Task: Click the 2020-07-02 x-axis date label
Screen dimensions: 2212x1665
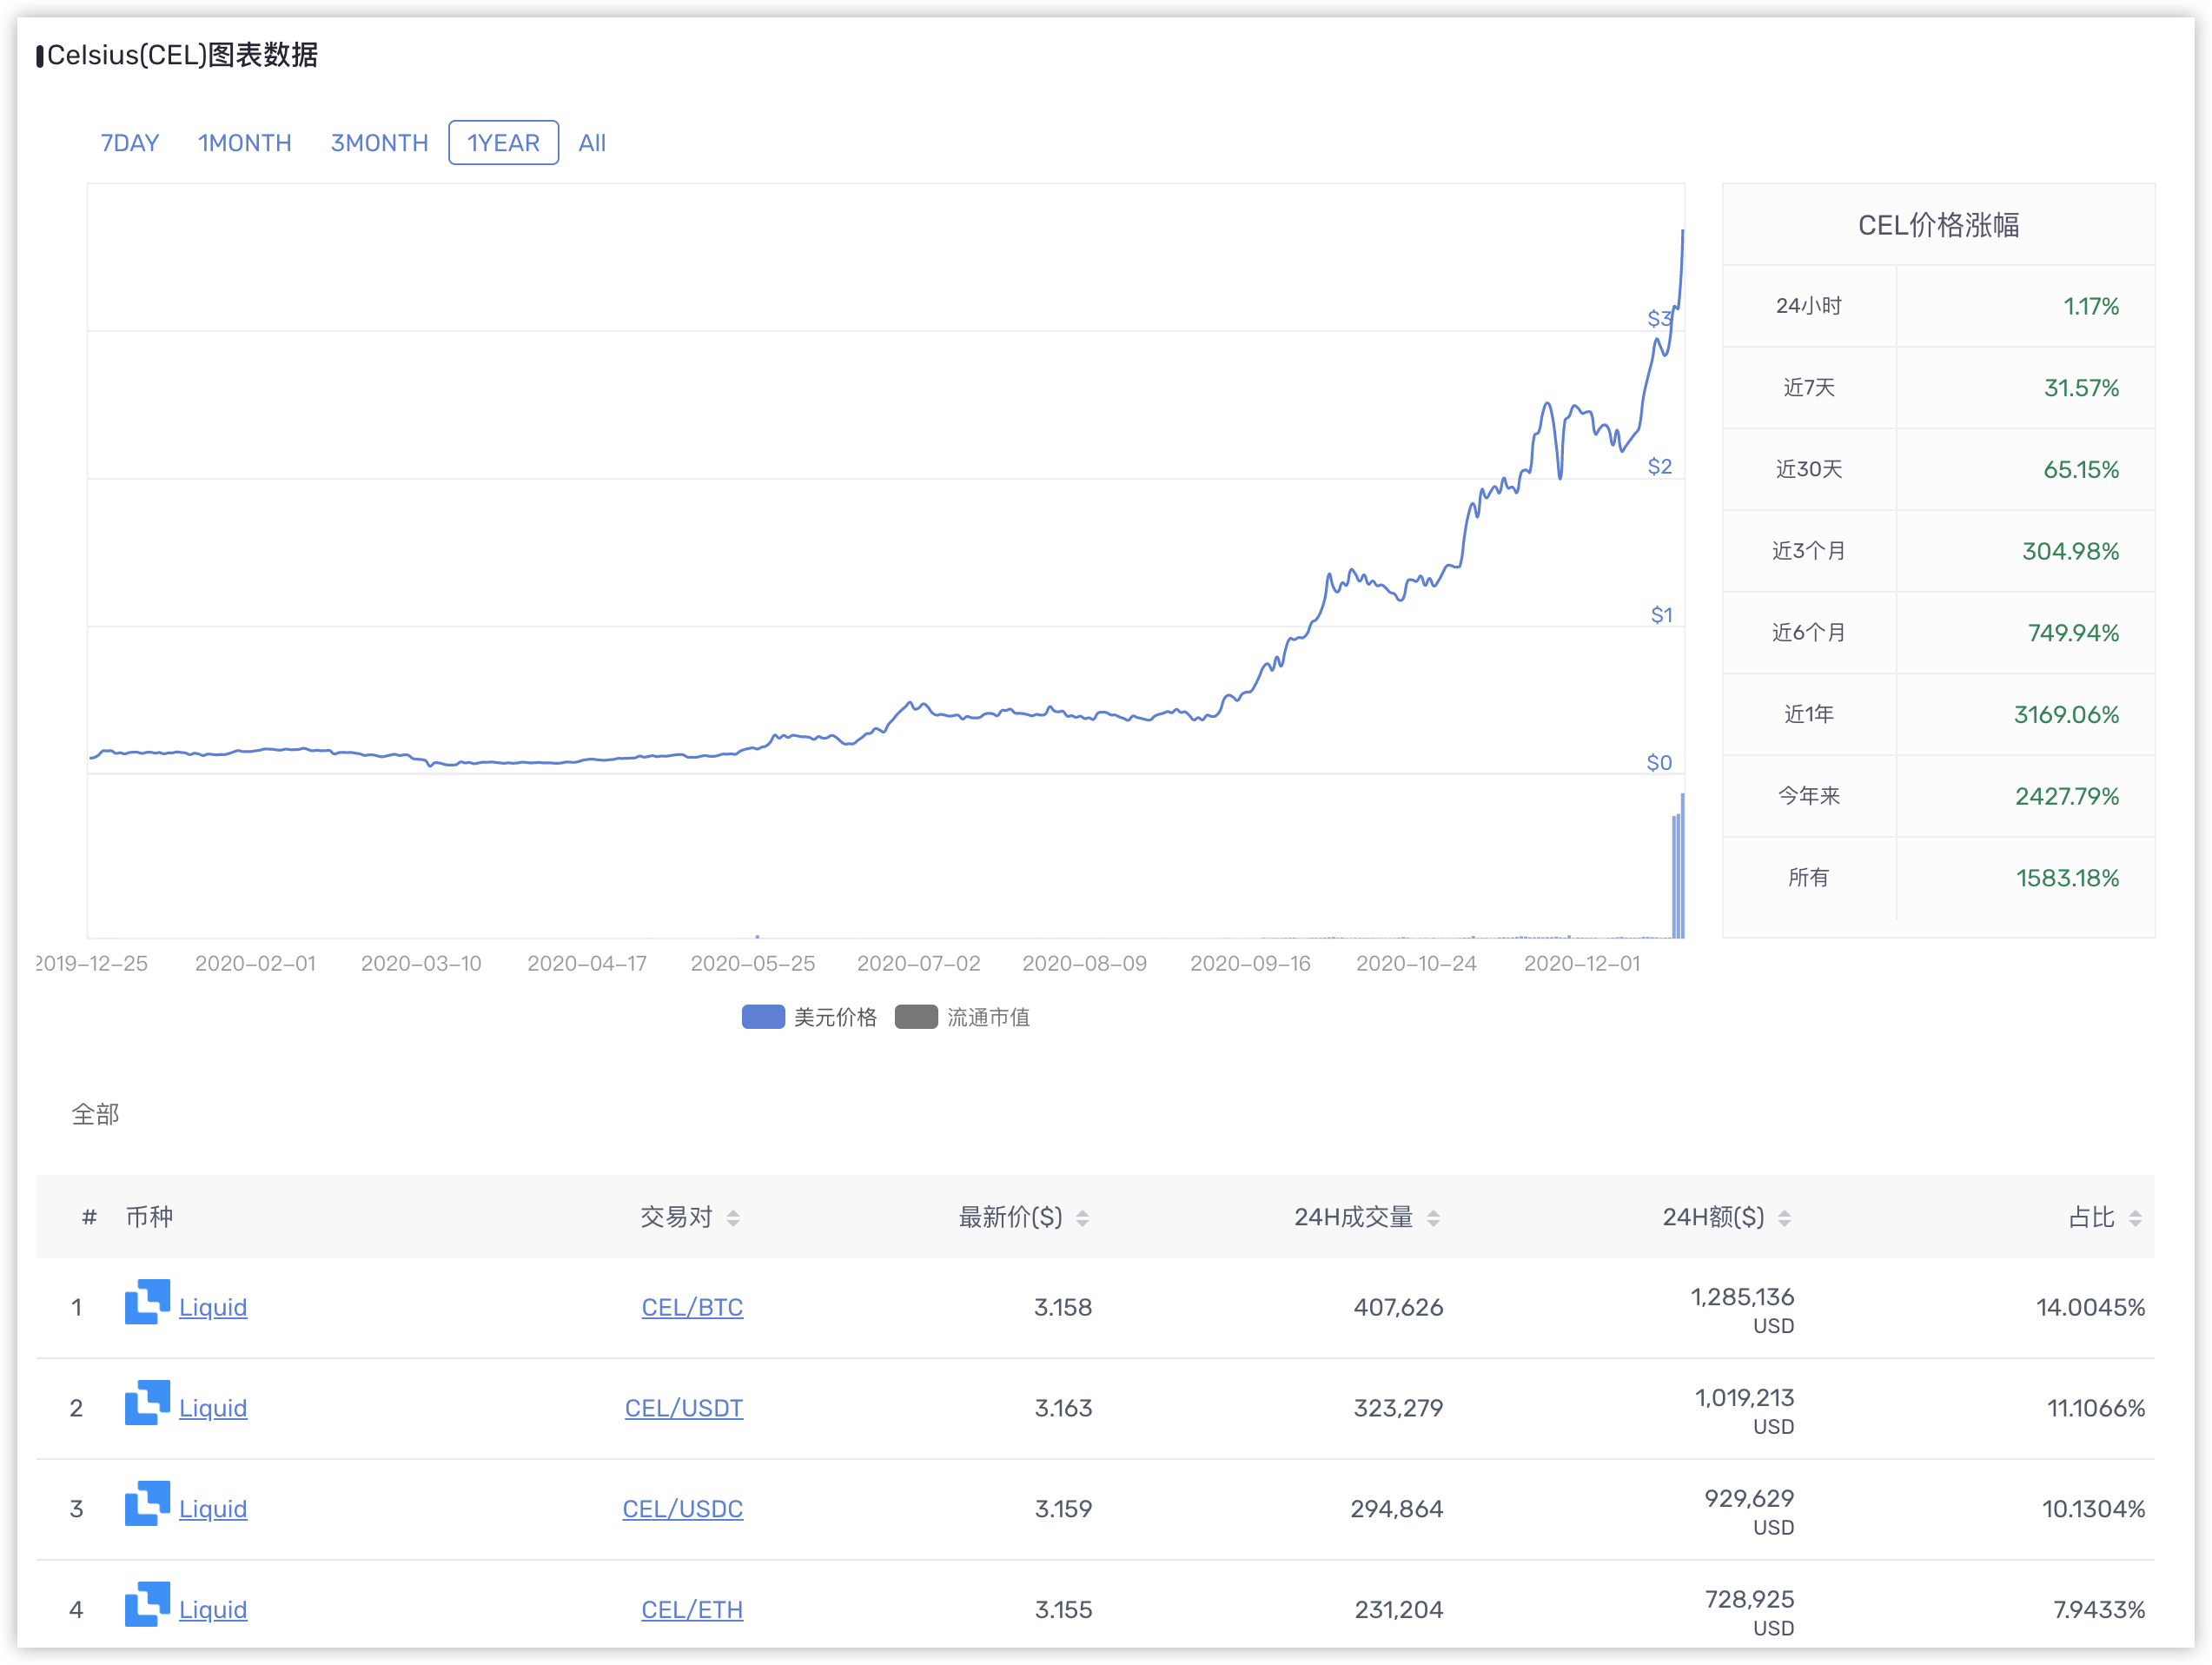Action: click(x=918, y=964)
